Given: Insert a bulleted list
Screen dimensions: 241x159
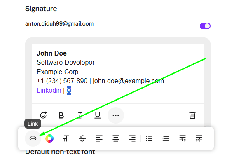Looking at the screenshot, I should [x=149, y=138].
